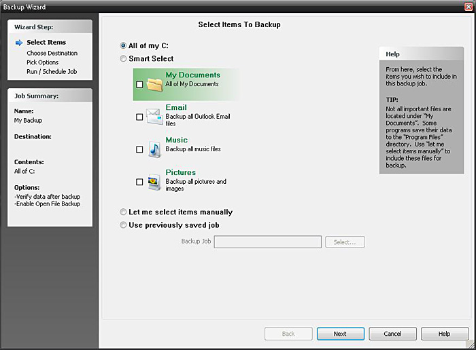Click 'Backup all Outlook Email files' text

pyautogui.click(x=198, y=120)
